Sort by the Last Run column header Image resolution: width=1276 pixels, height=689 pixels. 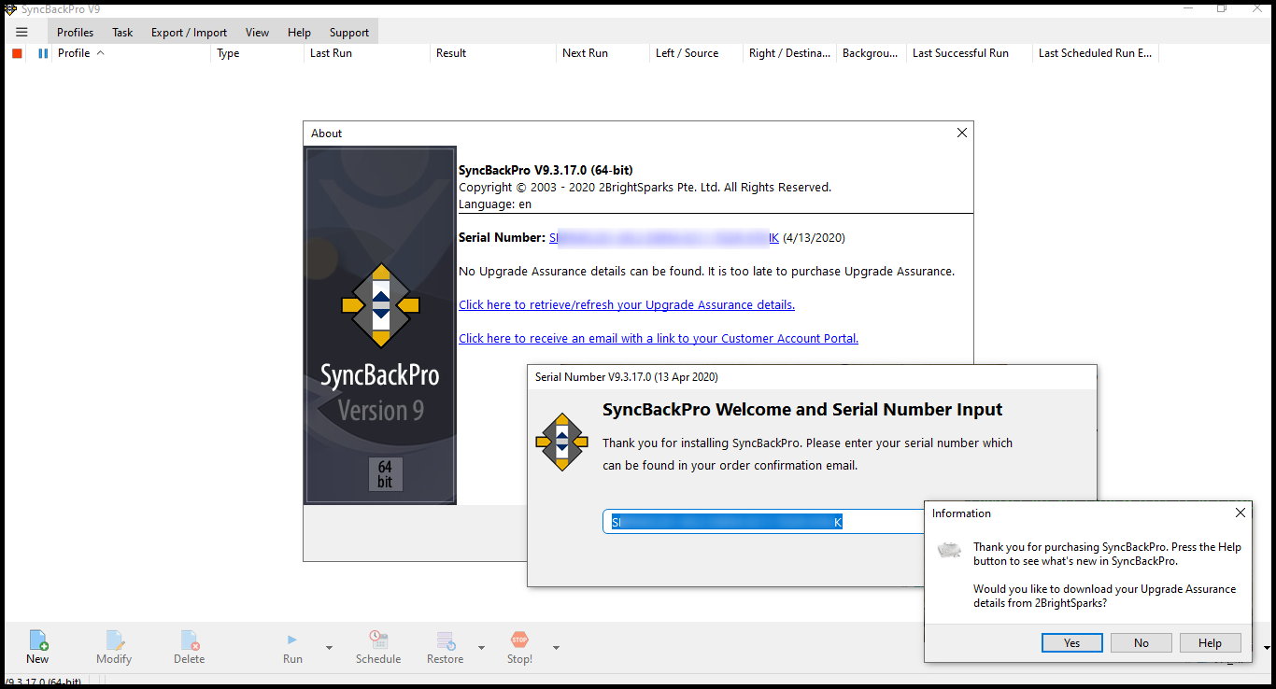pos(368,53)
